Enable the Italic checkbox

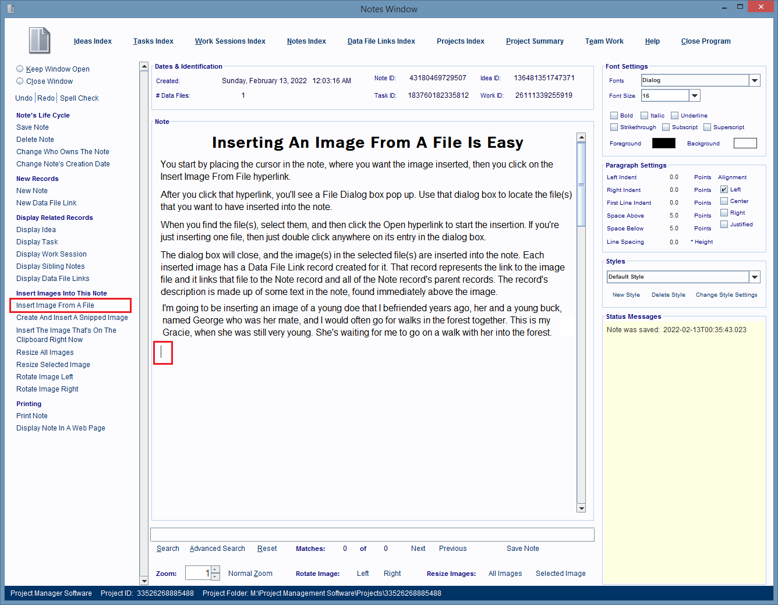point(644,115)
